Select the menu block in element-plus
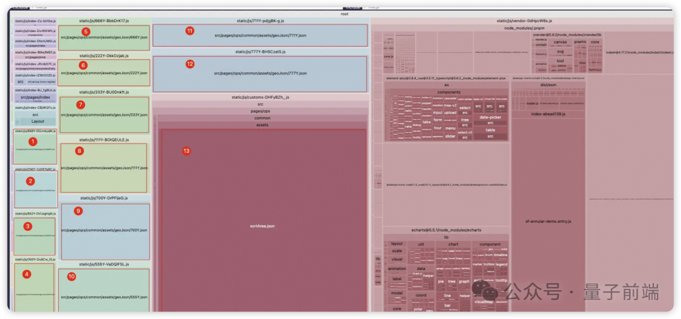 [x=450, y=128]
